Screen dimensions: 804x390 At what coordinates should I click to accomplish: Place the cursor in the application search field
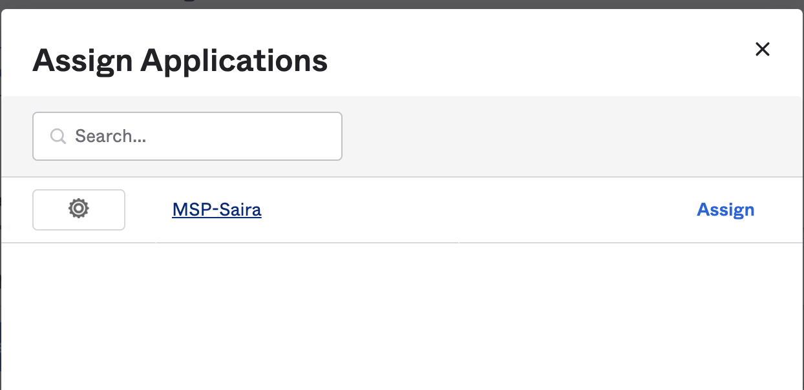(x=194, y=136)
